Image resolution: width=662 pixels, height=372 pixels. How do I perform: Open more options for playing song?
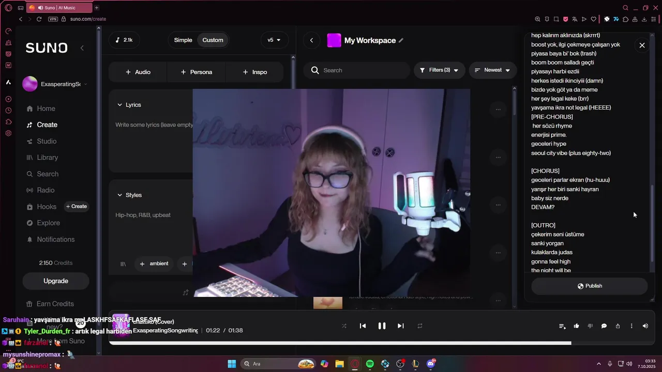631,326
